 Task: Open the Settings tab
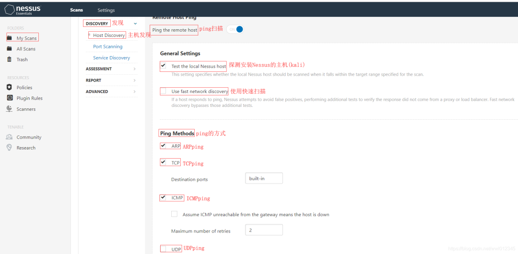pyautogui.click(x=106, y=10)
